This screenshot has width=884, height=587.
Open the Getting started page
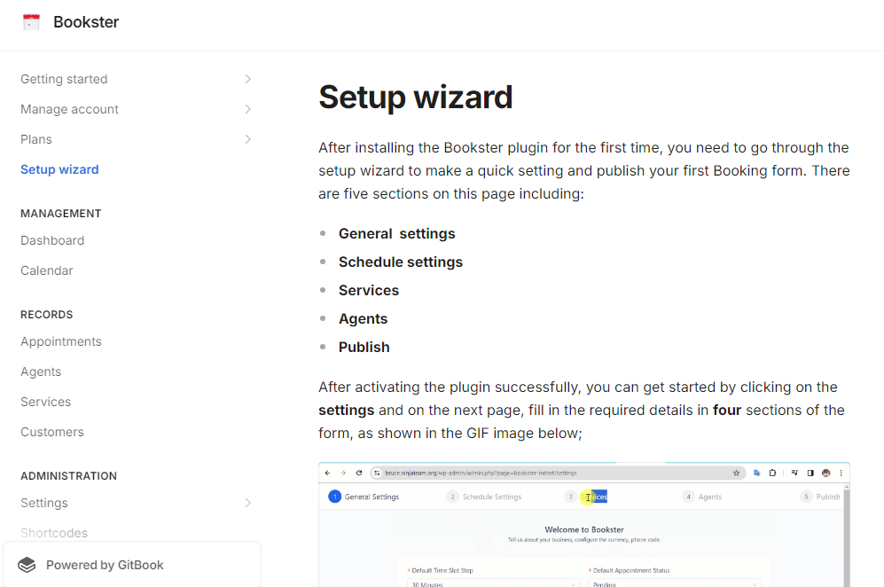pos(64,79)
